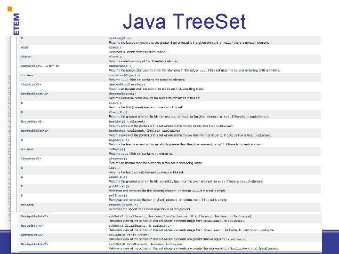Open the four-parameter subSet method with fromInclusive
The width and height of the screenshot is (339, 254).
click(x=180, y=216)
